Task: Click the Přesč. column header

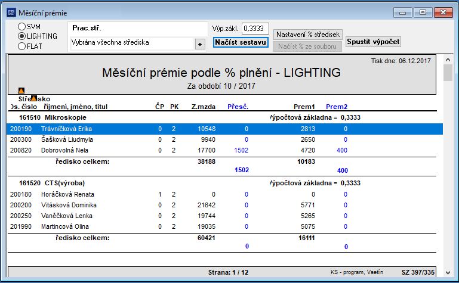Action: tap(238, 107)
